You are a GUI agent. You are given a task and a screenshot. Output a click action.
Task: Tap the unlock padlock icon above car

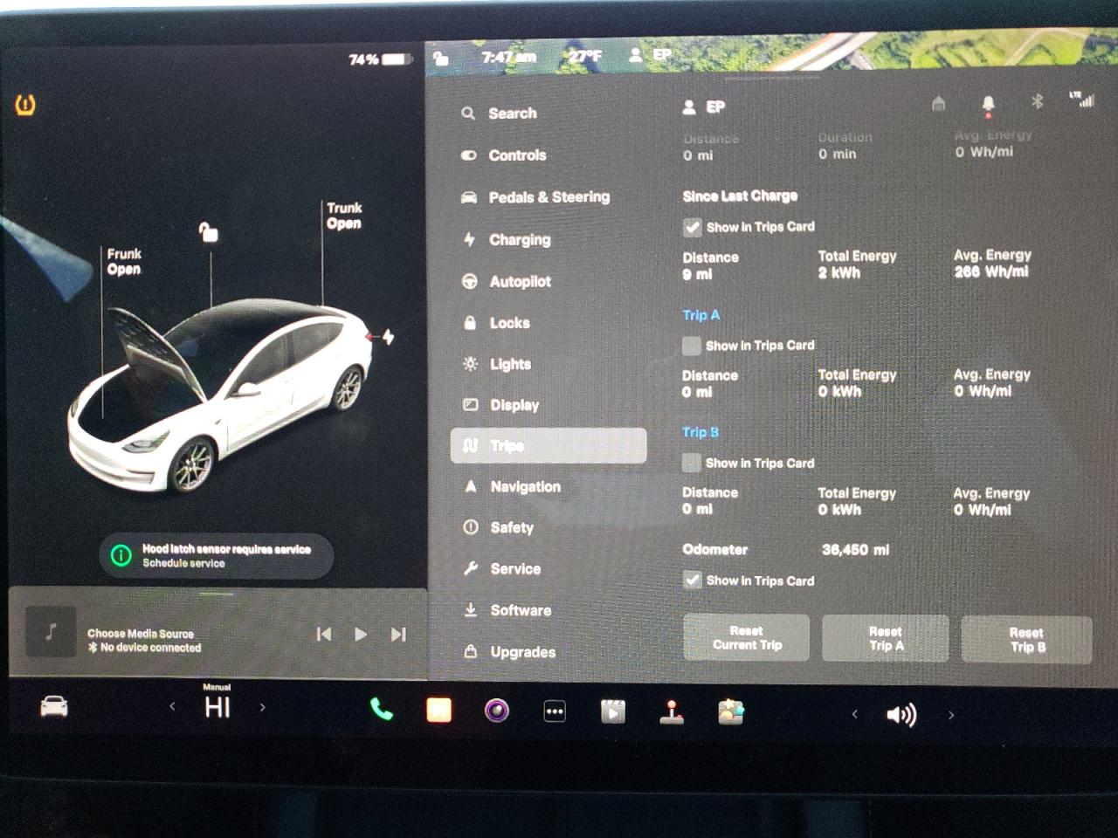[x=208, y=232]
